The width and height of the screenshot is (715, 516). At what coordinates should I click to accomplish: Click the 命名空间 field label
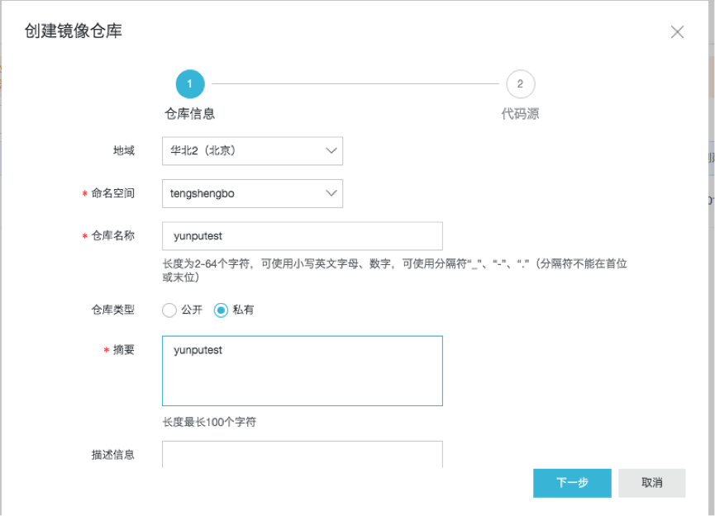[x=112, y=193]
